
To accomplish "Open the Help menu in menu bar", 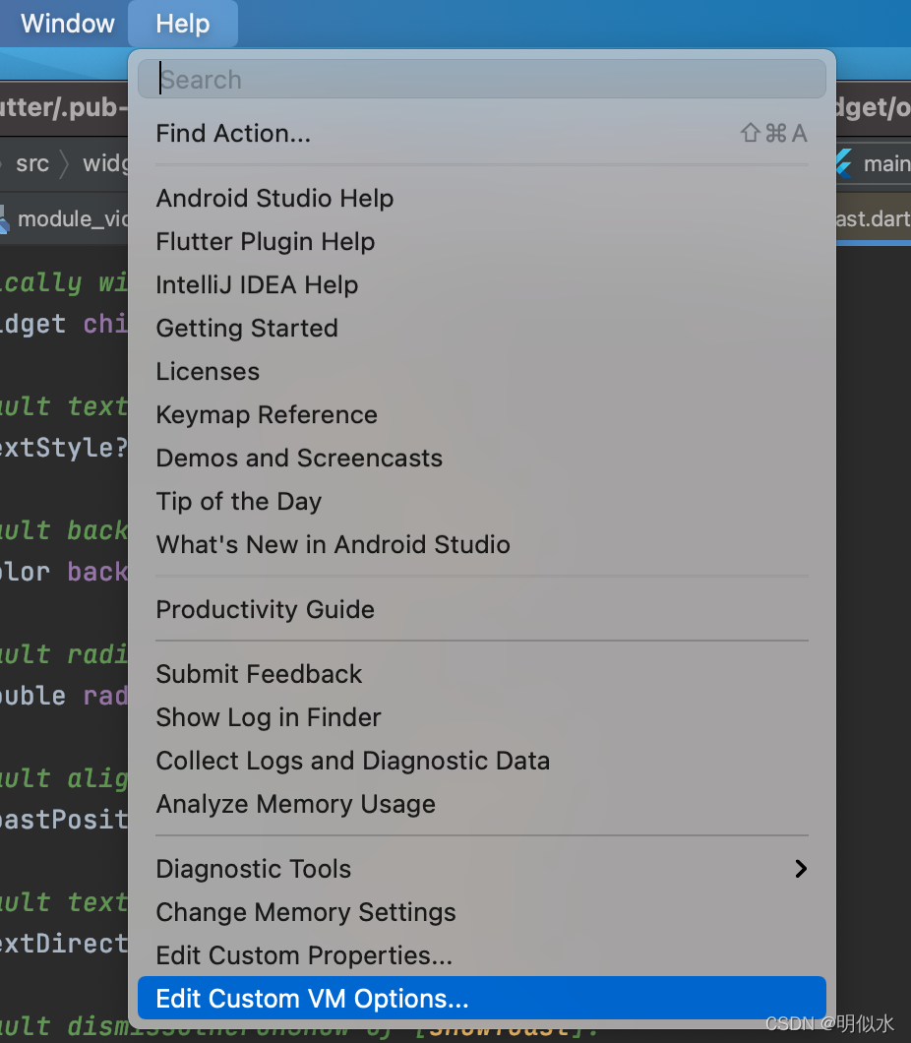I will click(x=183, y=24).
